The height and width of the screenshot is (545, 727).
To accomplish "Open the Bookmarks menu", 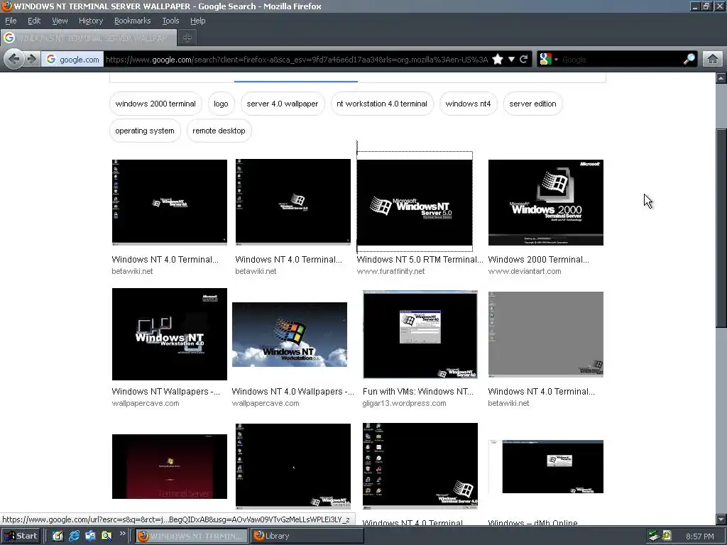I will coord(132,21).
